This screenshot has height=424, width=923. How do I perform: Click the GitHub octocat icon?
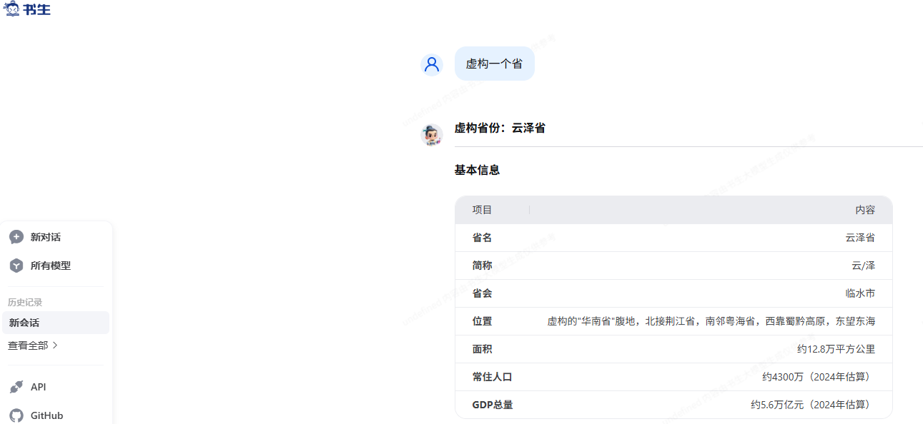pyautogui.click(x=16, y=415)
